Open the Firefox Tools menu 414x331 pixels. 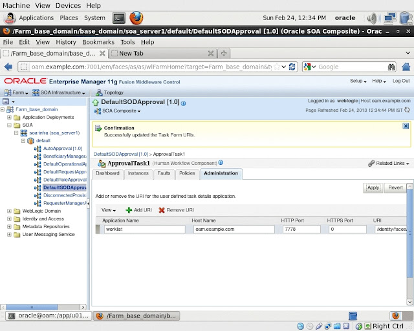coord(127,42)
